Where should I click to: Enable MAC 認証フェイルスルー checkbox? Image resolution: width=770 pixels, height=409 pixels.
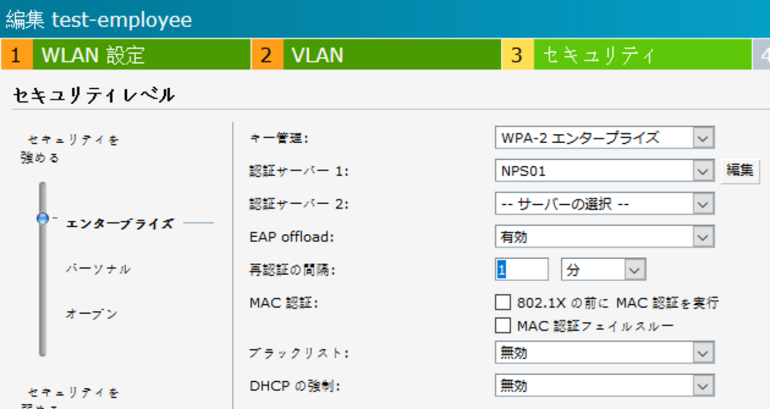(x=503, y=326)
